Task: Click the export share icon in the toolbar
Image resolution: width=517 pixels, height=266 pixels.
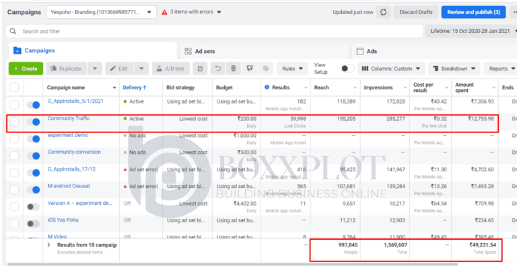Action: (250, 69)
